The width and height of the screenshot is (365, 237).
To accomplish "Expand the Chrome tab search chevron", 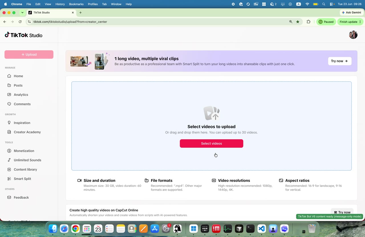I will [x=22, y=13].
